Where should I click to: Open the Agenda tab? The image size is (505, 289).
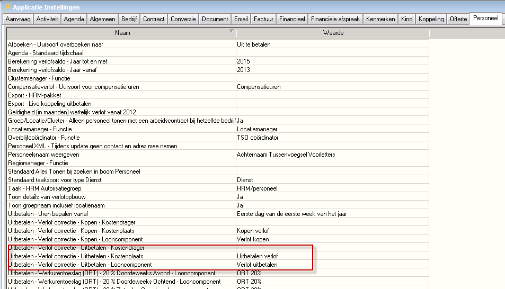pyautogui.click(x=74, y=19)
